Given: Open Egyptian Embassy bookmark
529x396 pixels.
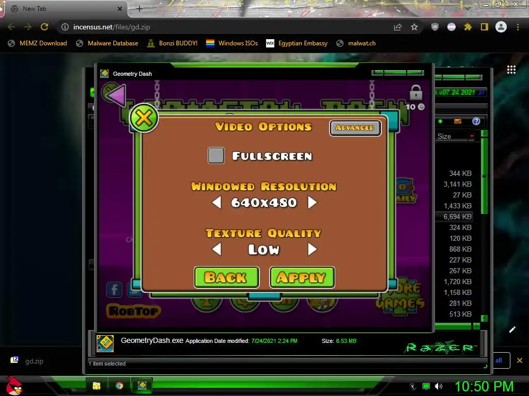Looking at the screenshot, I should (297, 43).
